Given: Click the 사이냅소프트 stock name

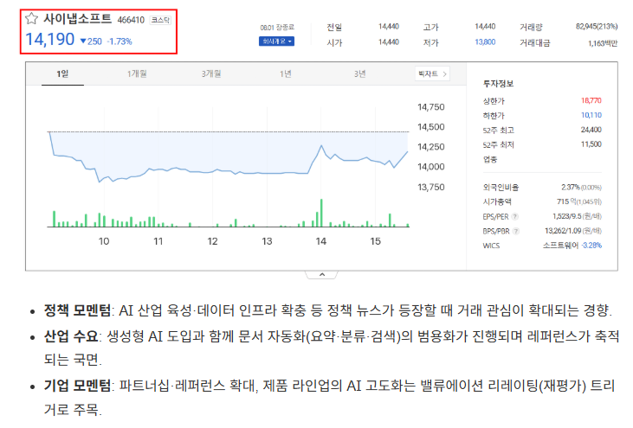Looking at the screenshot, I should [x=78, y=18].
